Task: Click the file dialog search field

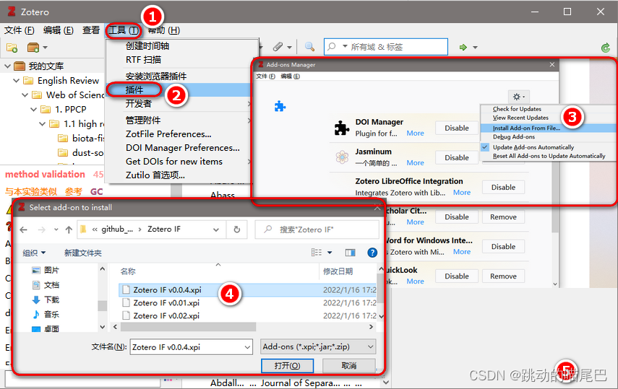Action: 317,230
